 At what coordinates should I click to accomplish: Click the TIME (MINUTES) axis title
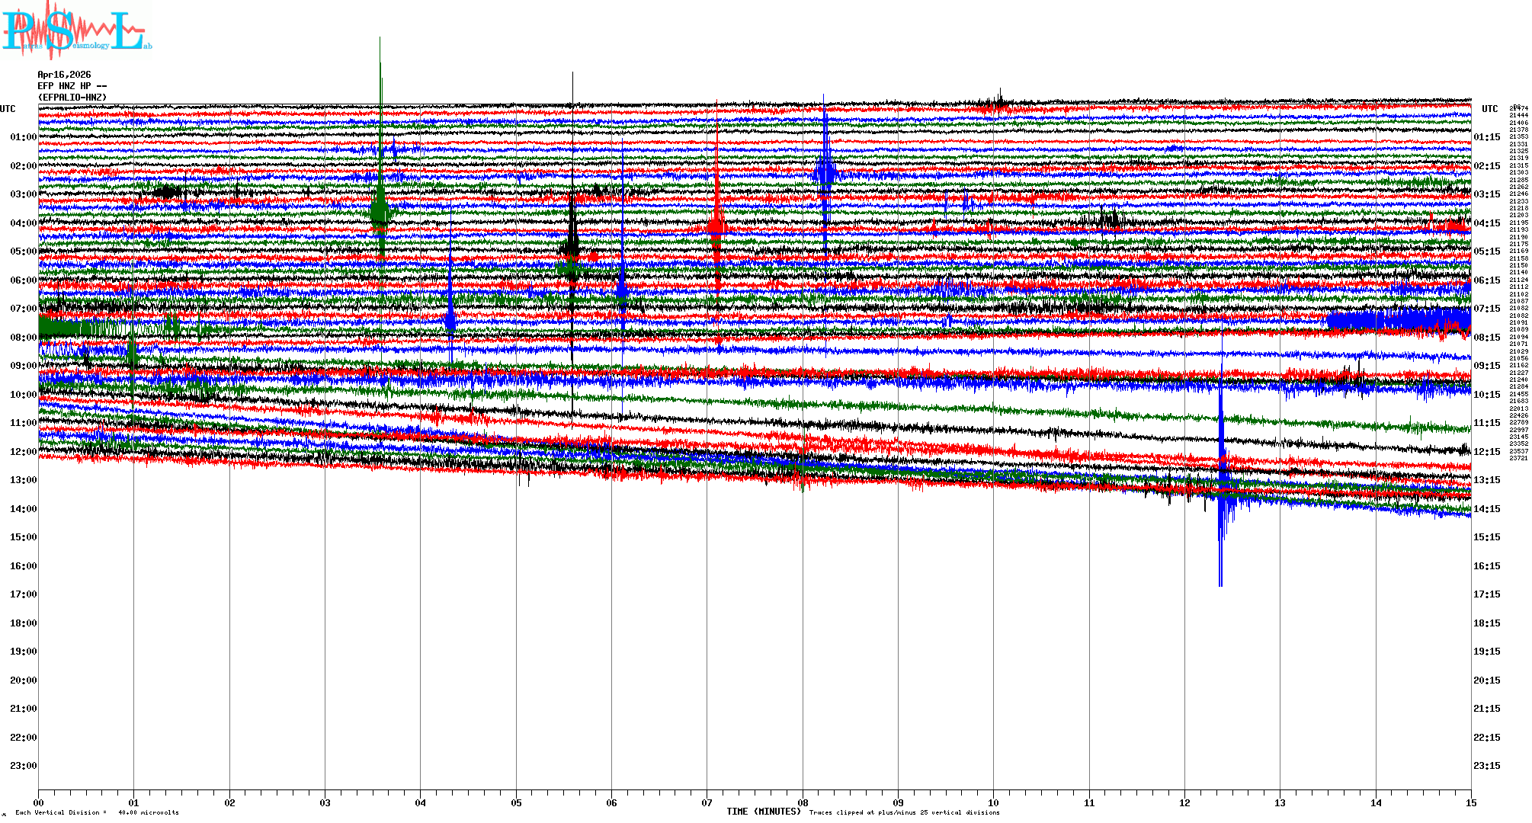point(764,812)
